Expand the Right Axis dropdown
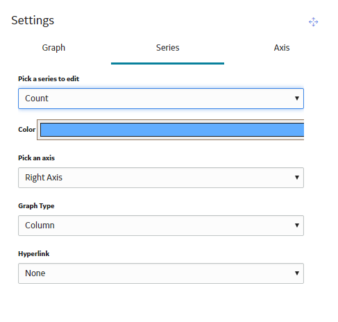 (161, 178)
